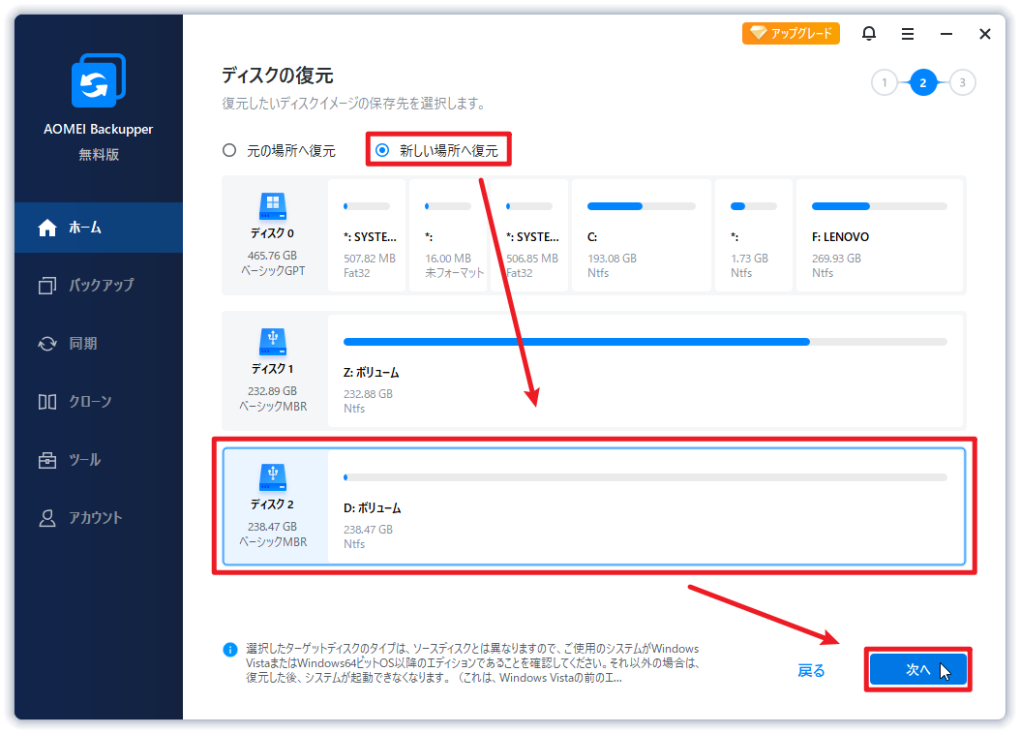Click step indicator 1 in the wizard
This screenshot has height=734, width=1020.
point(885,83)
